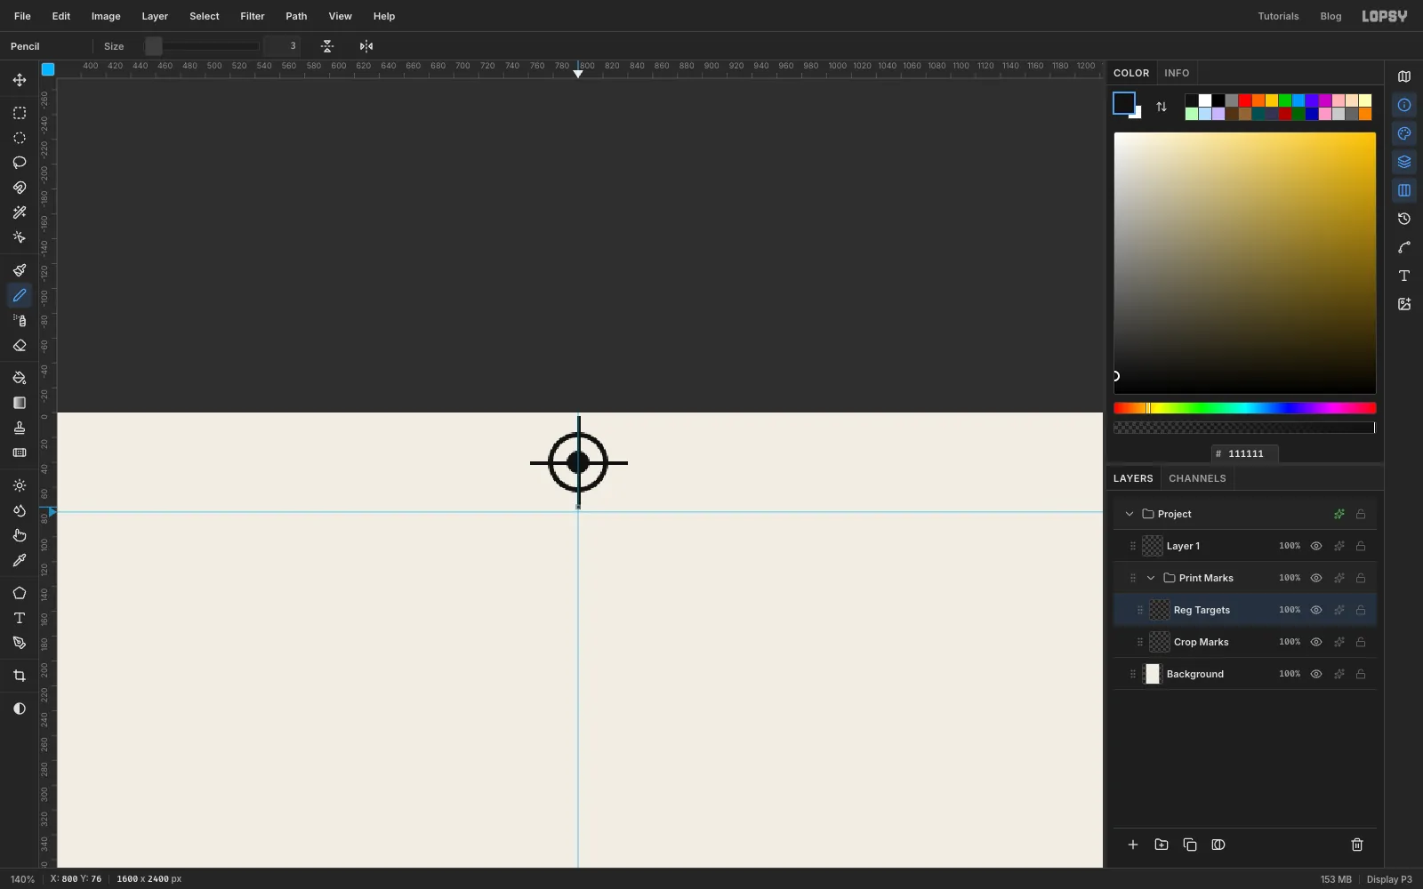Image resolution: width=1423 pixels, height=889 pixels.
Task: Select the Text tool in left toolbar
Action: (x=20, y=618)
